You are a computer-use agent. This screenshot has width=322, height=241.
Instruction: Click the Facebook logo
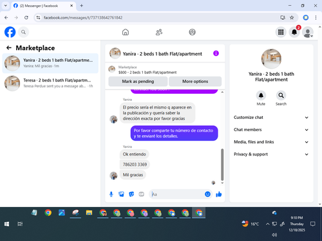[10, 32]
